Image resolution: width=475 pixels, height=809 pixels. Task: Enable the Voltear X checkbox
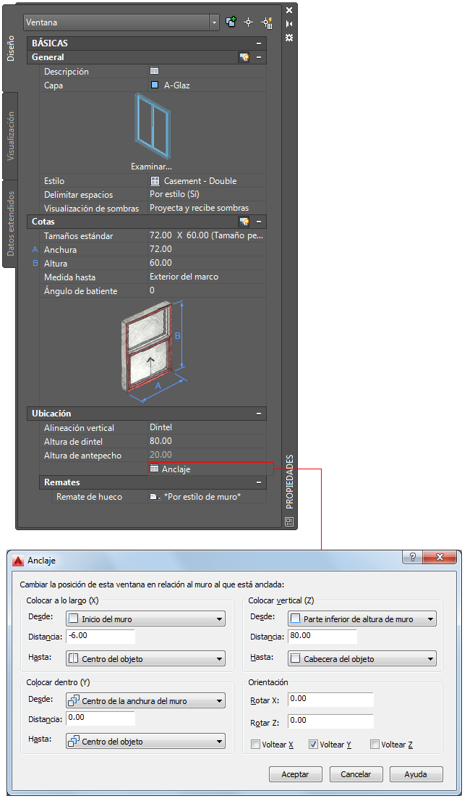coord(255,744)
